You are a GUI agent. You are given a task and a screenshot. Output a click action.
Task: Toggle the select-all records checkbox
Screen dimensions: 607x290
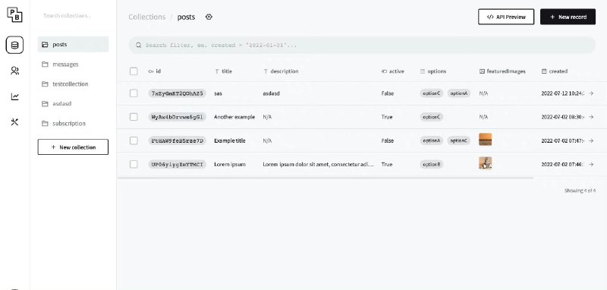[134, 71]
